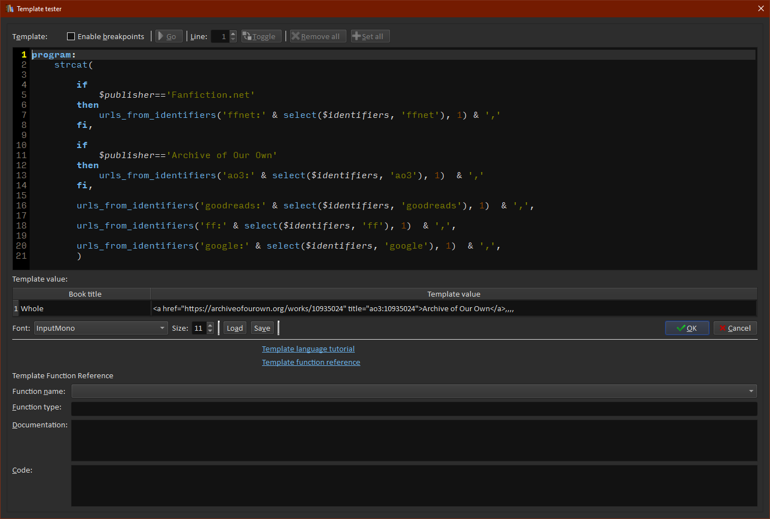770x519 pixels.
Task: Click the Book title column header
Action: click(x=85, y=294)
